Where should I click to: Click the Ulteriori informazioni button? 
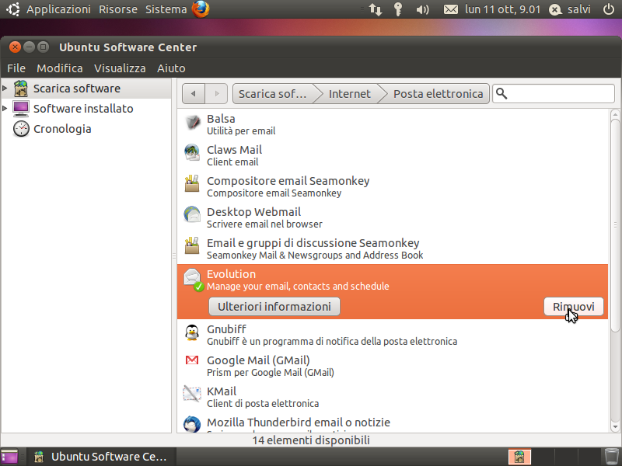click(274, 307)
